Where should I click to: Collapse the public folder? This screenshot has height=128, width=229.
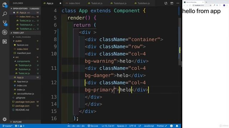point(19,41)
